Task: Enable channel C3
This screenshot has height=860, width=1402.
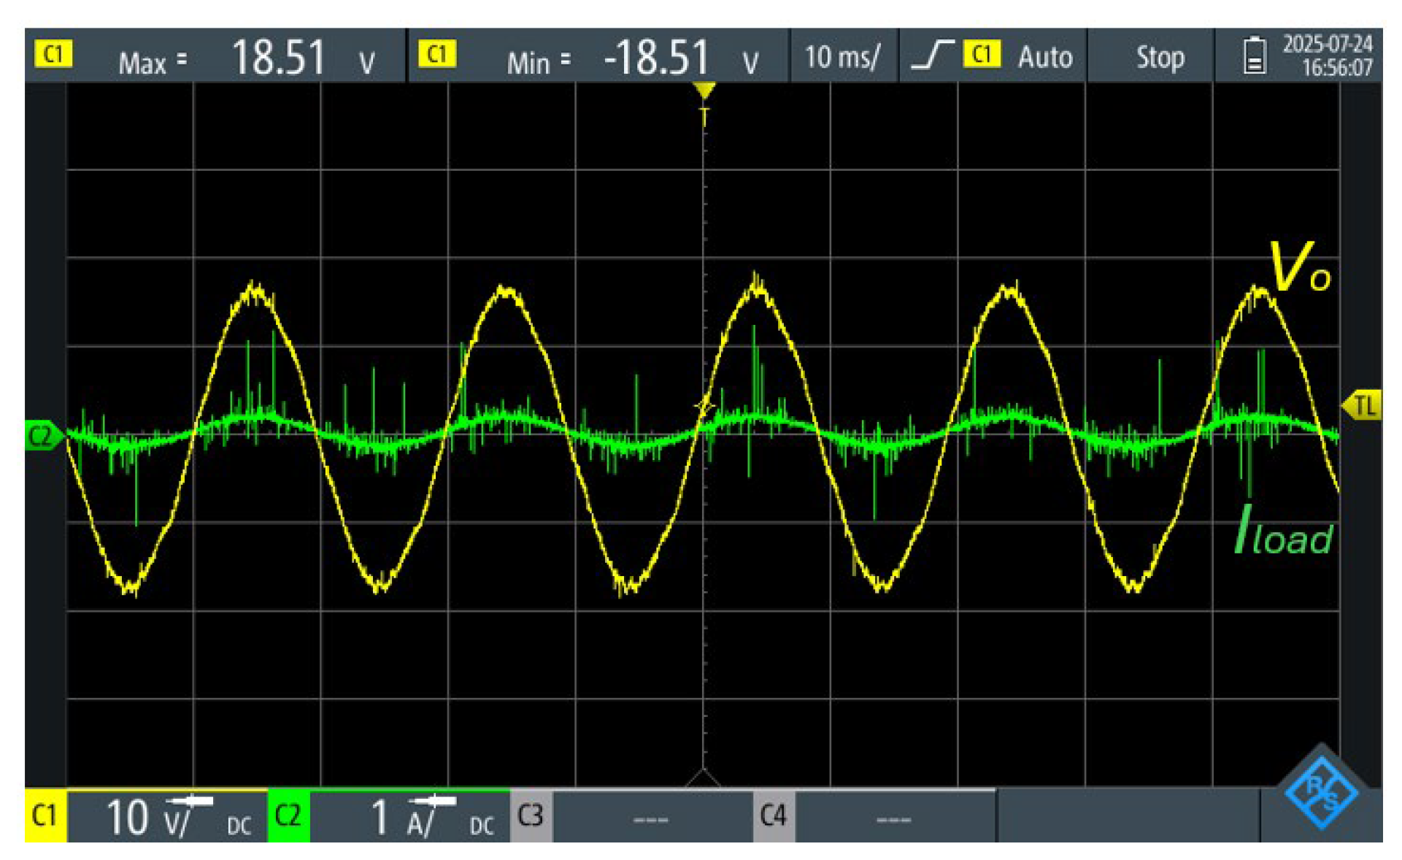Action: [x=531, y=815]
